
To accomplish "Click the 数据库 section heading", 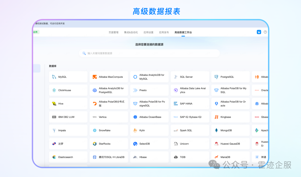I will coord(53,66).
